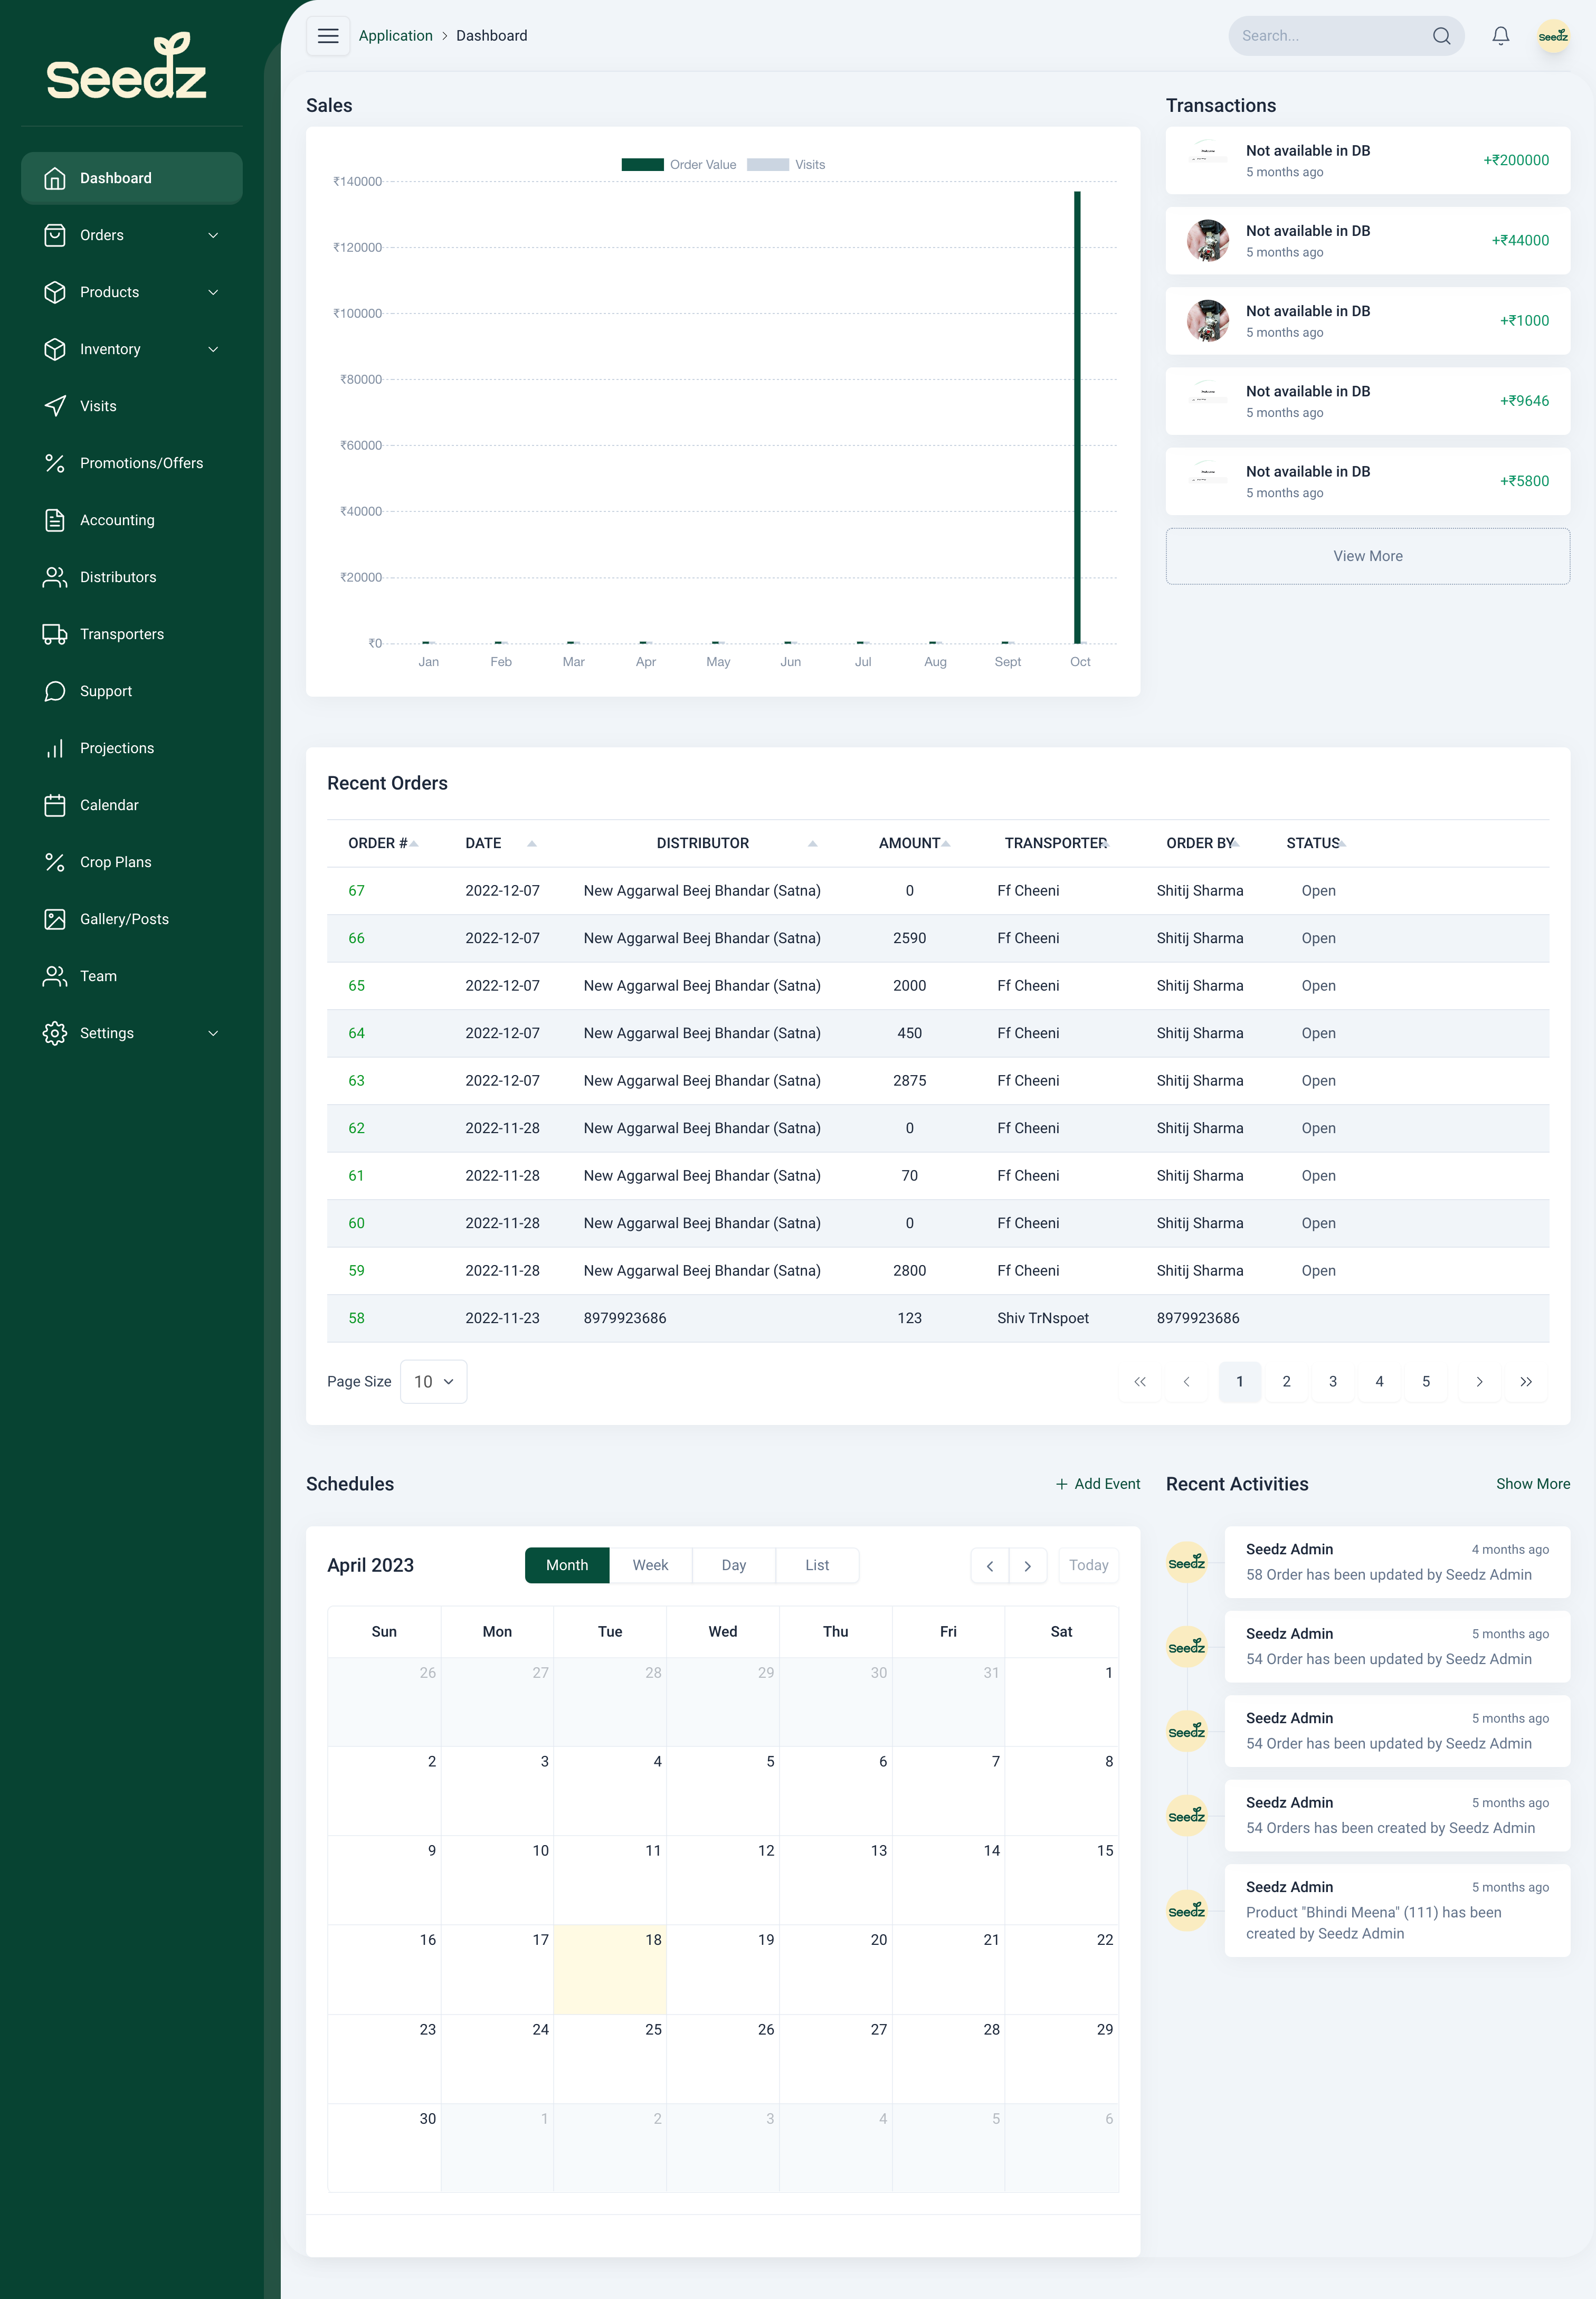Select amount cell '2875'
The image size is (1596, 2299).
[x=909, y=1081]
